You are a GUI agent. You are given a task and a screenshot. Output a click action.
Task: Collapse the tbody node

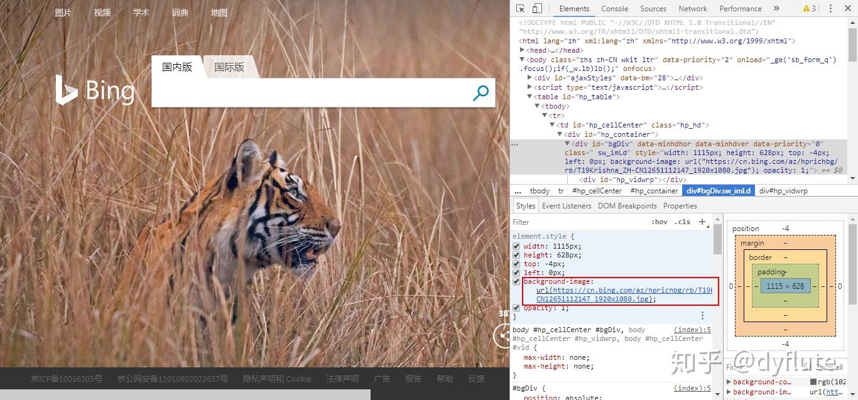point(538,106)
